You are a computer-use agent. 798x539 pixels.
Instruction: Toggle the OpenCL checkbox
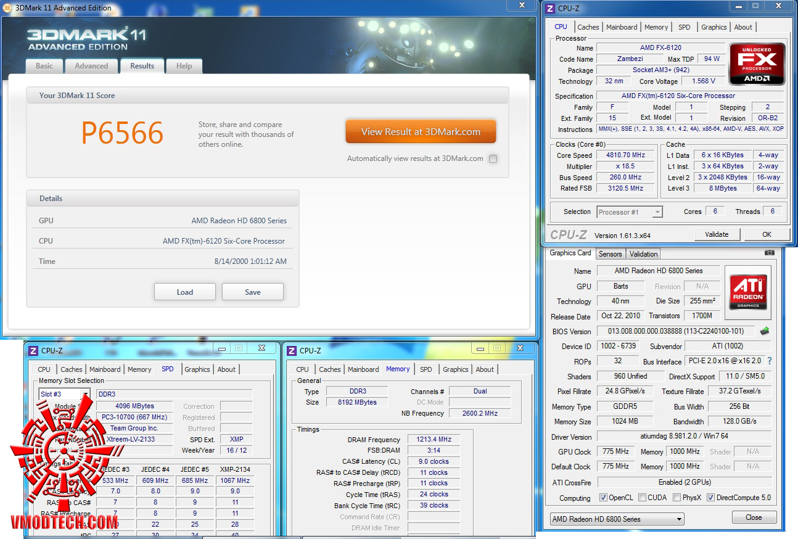pyautogui.click(x=603, y=498)
